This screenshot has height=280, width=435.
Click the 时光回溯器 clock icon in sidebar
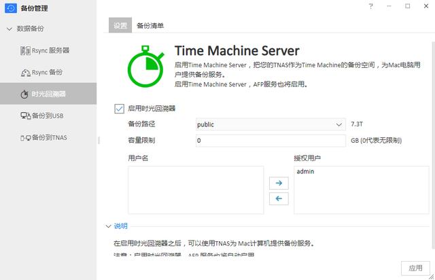pyautogui.click(x=25, y=94)
